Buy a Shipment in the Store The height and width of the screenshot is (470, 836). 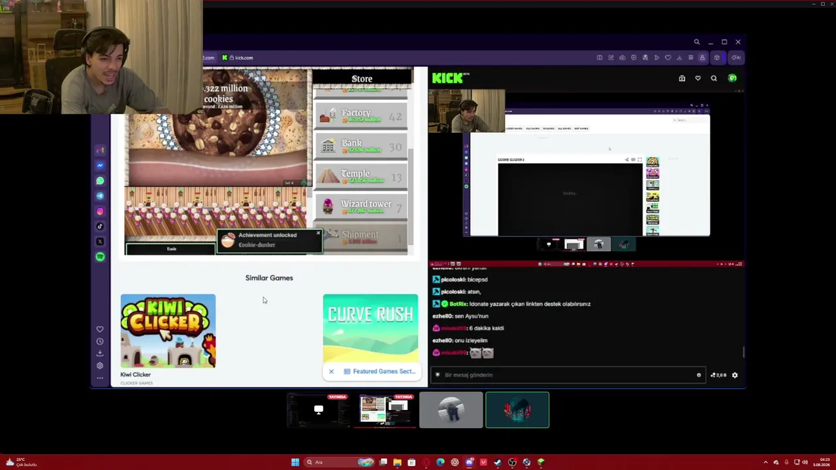click(361, 238)
